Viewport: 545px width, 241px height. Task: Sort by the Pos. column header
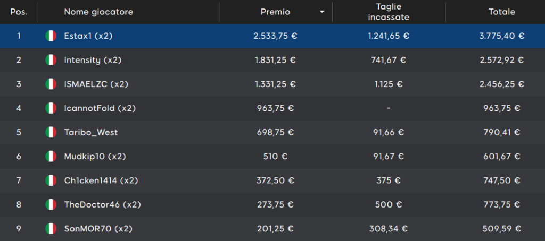point(19,12)
